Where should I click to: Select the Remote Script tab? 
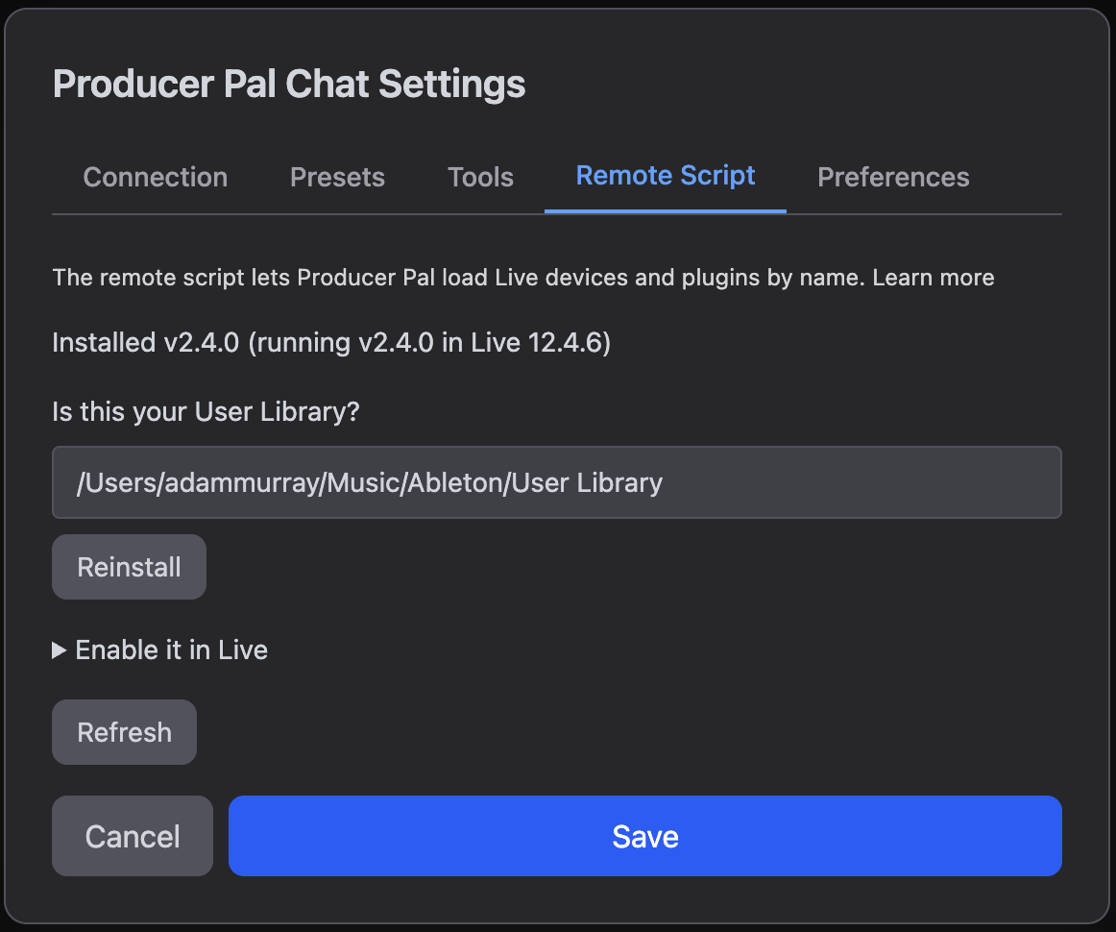point(666,176)
